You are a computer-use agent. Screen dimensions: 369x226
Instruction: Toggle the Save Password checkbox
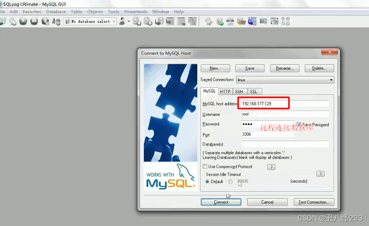point(298,125)
